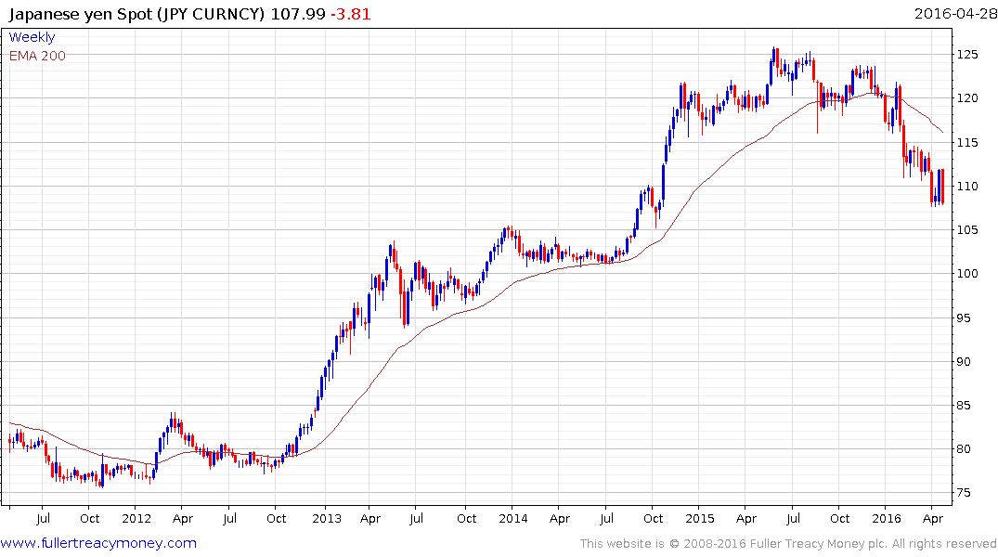Click the '110' price axis label
The width and height of the screenshot is (998, 557).
click(967, 186)
